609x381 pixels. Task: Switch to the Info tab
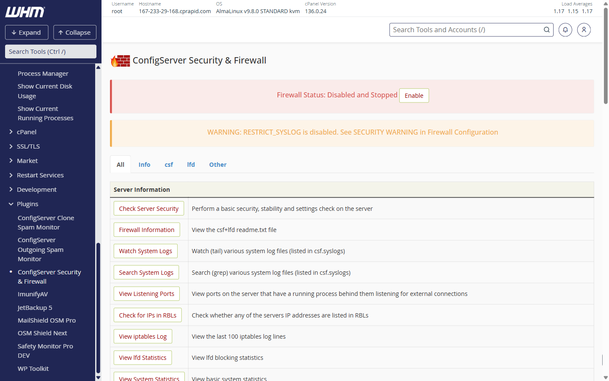click(x=144, y=165)
